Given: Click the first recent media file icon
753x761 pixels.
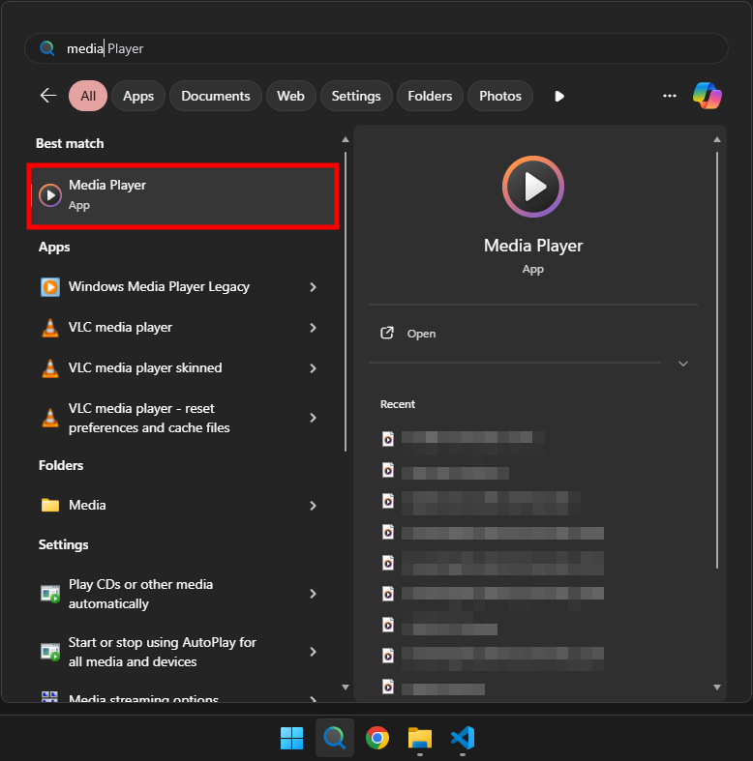Looking at the screenshot, I should click(388, 439).
